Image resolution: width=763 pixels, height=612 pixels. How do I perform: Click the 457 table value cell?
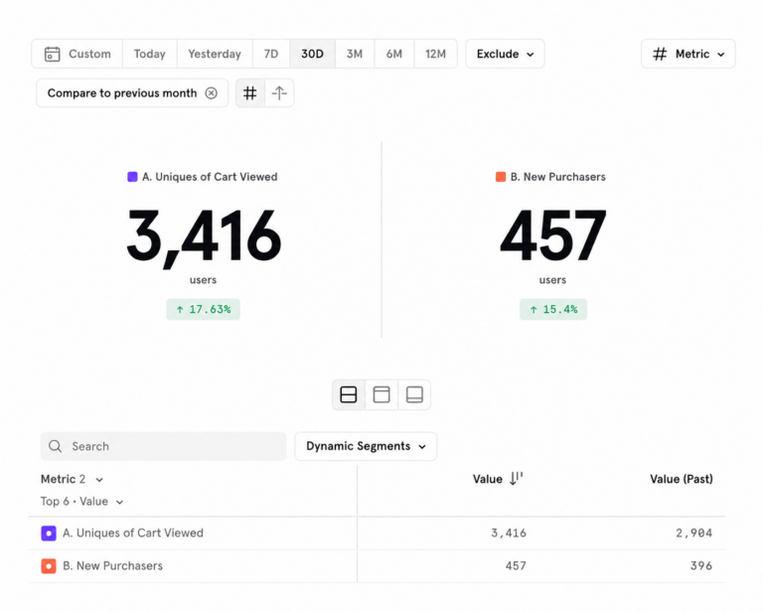516,565
